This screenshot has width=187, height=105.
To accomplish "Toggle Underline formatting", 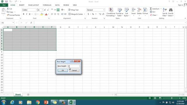I will 30,14.
